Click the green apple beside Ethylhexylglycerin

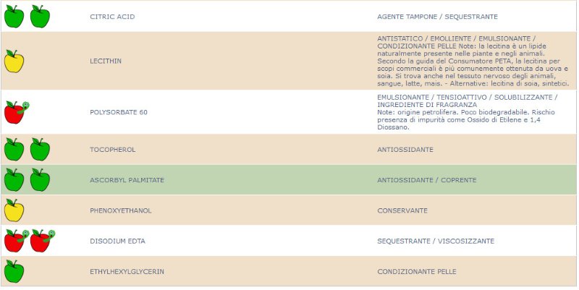(14, 271)
